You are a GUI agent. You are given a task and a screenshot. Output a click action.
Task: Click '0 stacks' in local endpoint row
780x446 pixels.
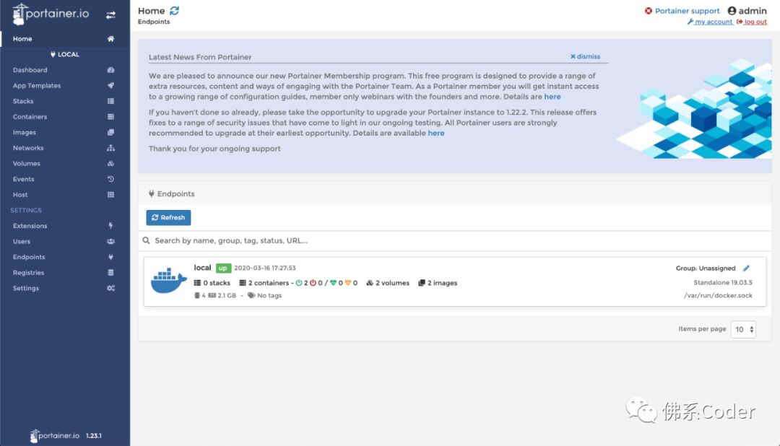tap(217, 283)
